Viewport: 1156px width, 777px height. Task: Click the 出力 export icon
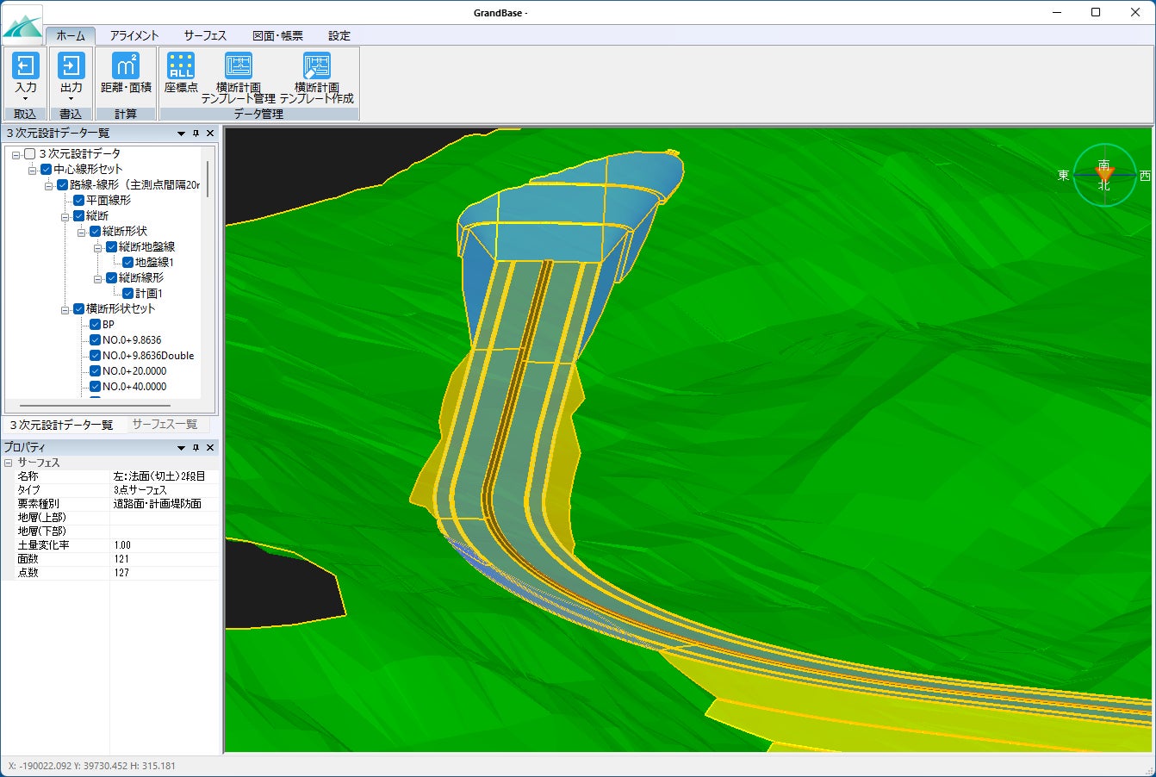(71, 66)
